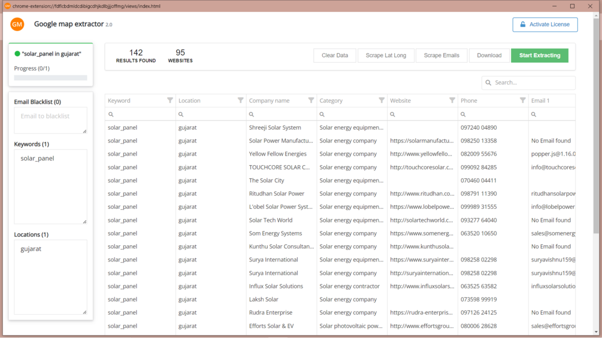Click The Solar City company cell
Image resolution: width=602 pixels, height=338 pixels.
coord(282,181)
